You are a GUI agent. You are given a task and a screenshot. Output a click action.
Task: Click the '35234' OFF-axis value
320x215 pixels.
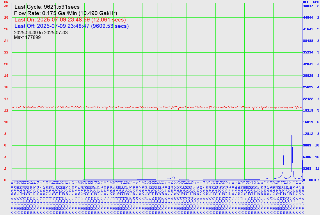tap(308, 52)
